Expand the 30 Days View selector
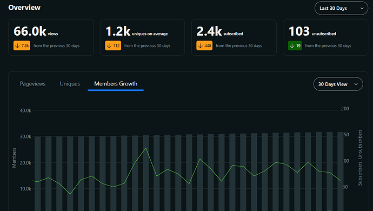 pyautogui.click(x=338, y=84)
